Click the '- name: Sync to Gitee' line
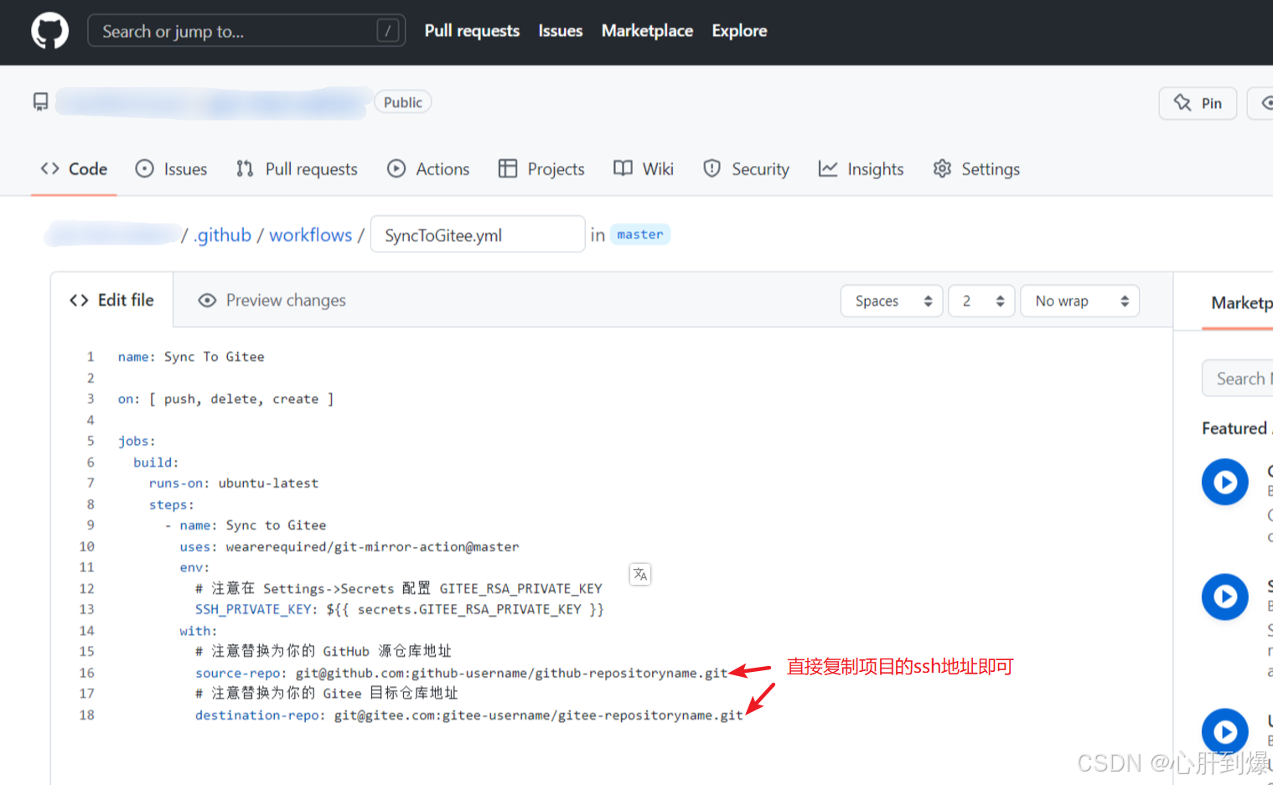The width and height of the screenshot is (1273, 785). (246, 525)
